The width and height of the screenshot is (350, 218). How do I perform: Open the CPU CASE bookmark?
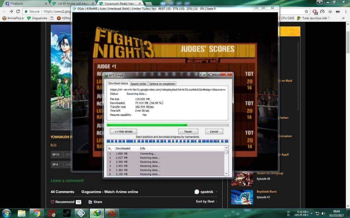click(287, 18)
